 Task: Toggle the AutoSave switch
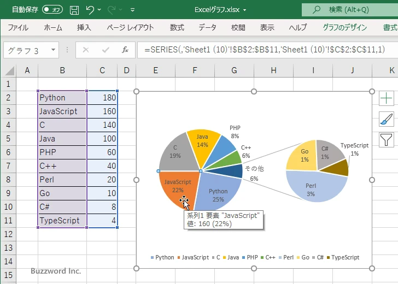pyautogui.click(x=52, y=10)
